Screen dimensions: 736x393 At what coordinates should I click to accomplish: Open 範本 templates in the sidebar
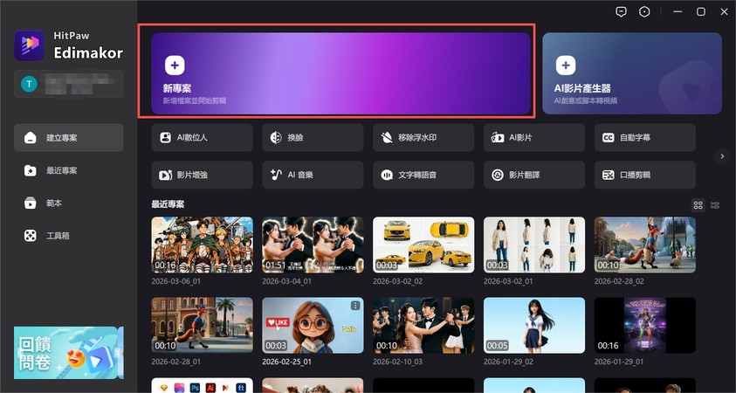click(68, 203)
